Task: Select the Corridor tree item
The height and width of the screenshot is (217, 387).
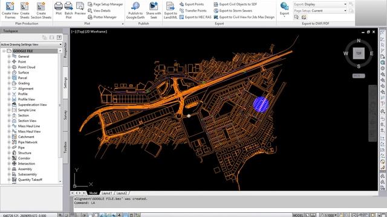Action: pyautogui.click(x=24, y=158)
